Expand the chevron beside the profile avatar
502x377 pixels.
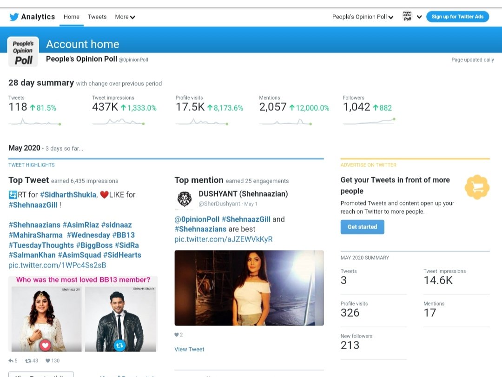point(419,17)
